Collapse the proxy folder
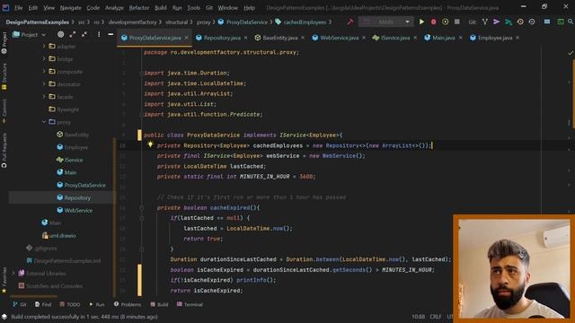Image resolution: width=575 pixels, height=323 pixels. click(x=44, y=122)
